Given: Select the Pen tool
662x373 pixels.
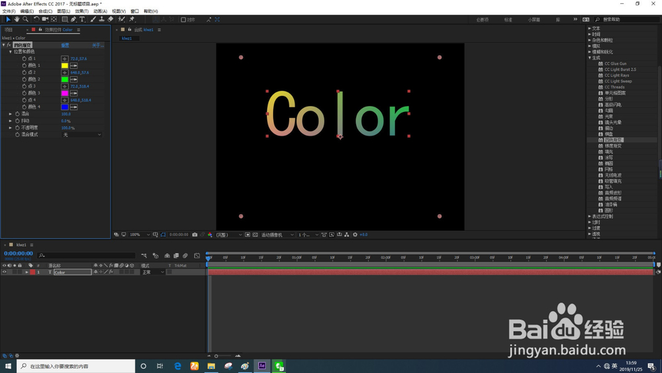Looking at the screenshot, I should [x=73, y=19].
